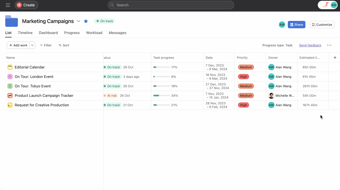Expand the Marketing Campaigns title dropdown

tap(78, 21)
